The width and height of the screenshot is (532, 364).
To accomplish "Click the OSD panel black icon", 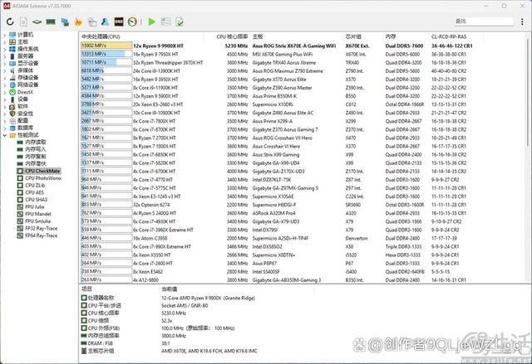I will coord(120,21).
